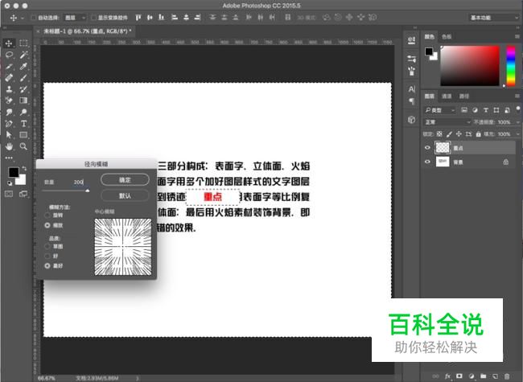Viewport: 523px width, 382px height.
Task: Click the lock position icon
Action: click(x=459, y=134)
